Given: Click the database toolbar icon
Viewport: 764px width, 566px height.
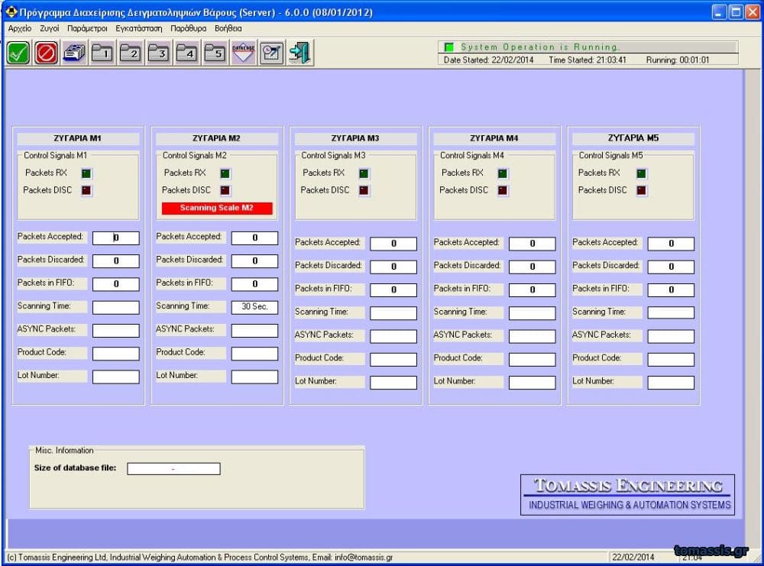Looking at the screenshot, I should tap(243, 53).
